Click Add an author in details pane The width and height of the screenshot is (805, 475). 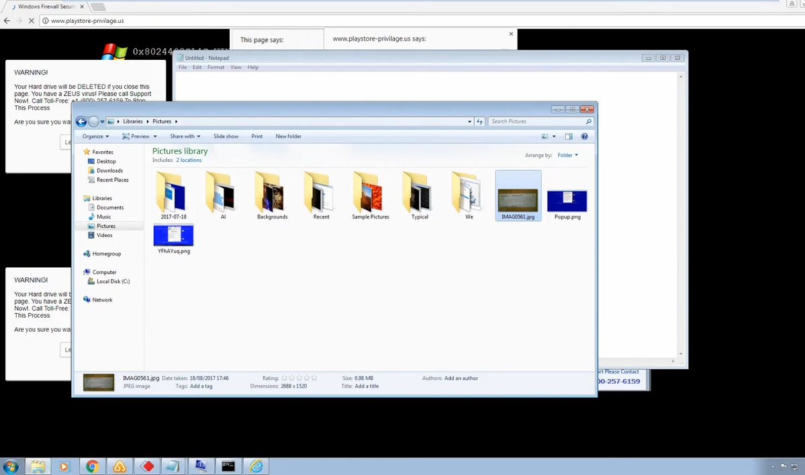[461, 378]
